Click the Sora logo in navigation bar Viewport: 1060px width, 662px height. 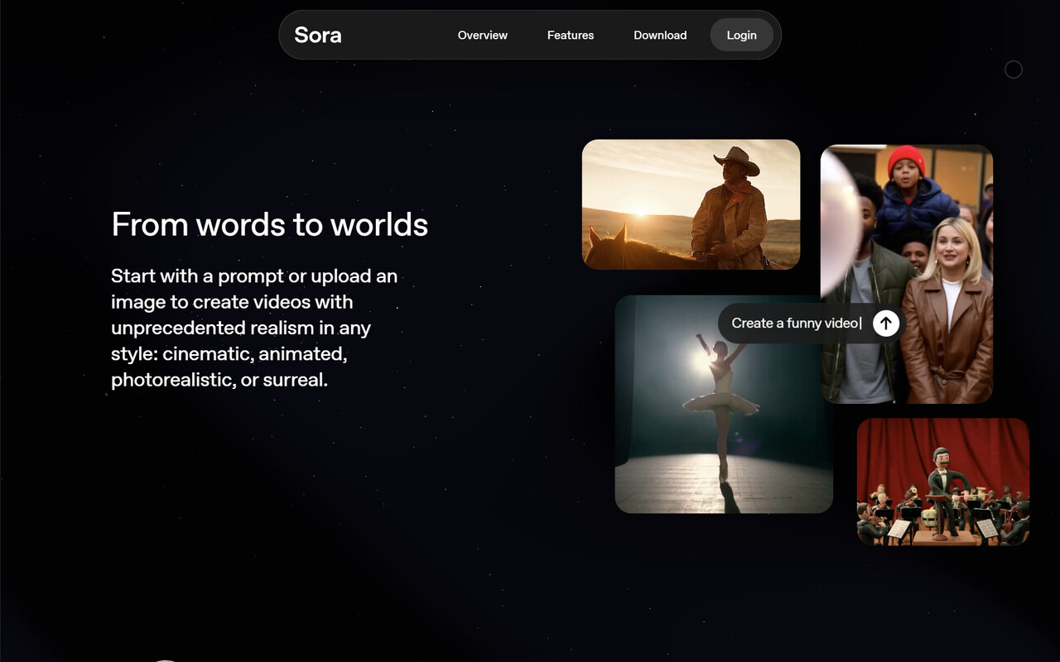point(318,35)
